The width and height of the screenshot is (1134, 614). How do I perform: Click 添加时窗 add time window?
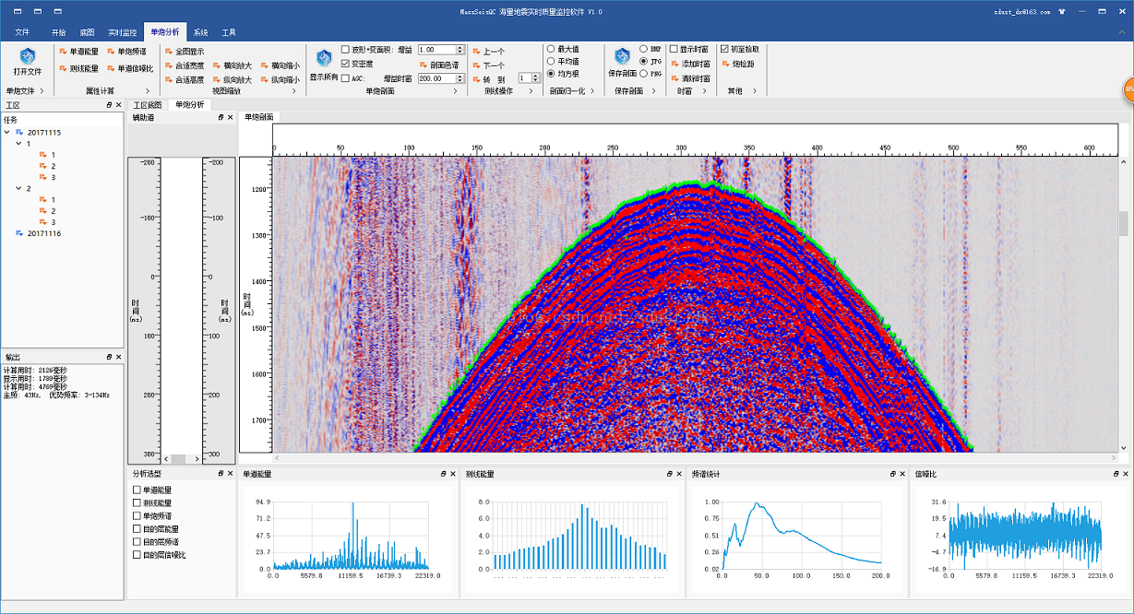tap(690, 64)
